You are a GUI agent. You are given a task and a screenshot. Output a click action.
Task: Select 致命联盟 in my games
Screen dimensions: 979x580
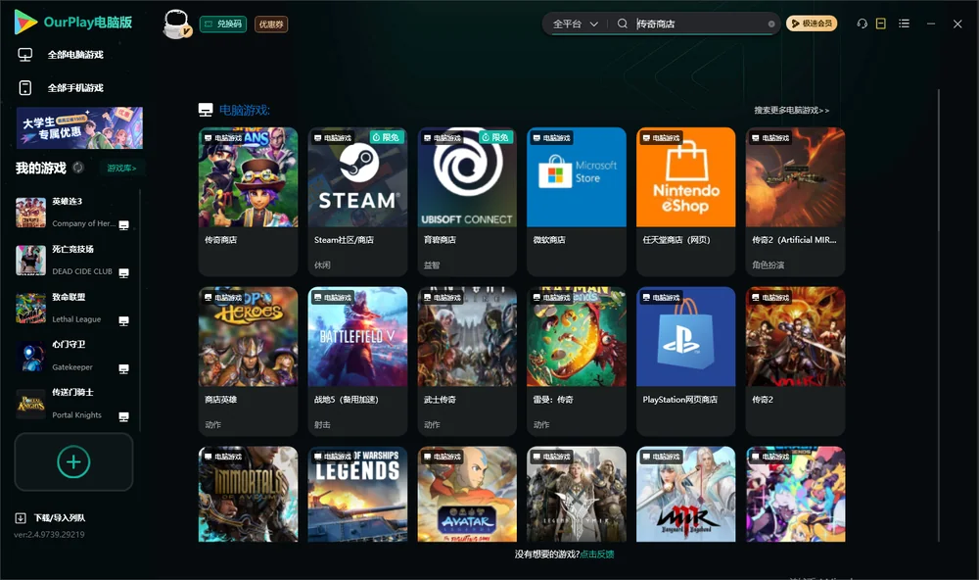[72, 308]
